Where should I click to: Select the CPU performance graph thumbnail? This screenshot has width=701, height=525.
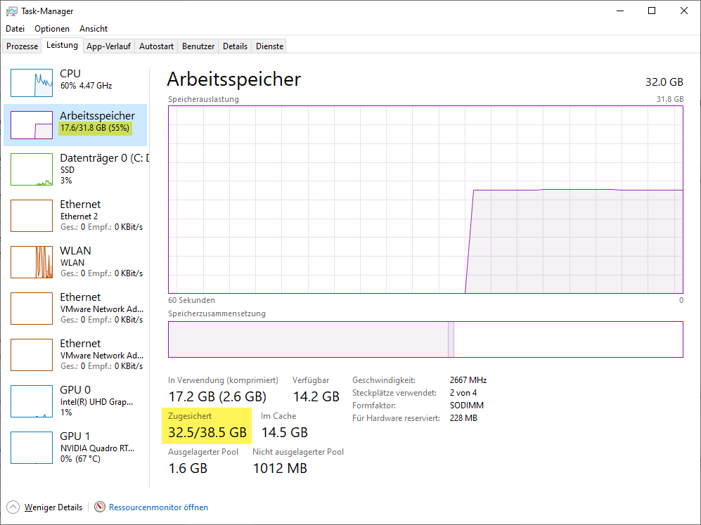click(x=32, y=83)
